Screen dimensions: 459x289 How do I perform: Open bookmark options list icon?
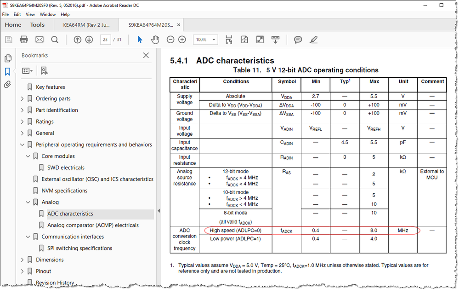[27, 70]
